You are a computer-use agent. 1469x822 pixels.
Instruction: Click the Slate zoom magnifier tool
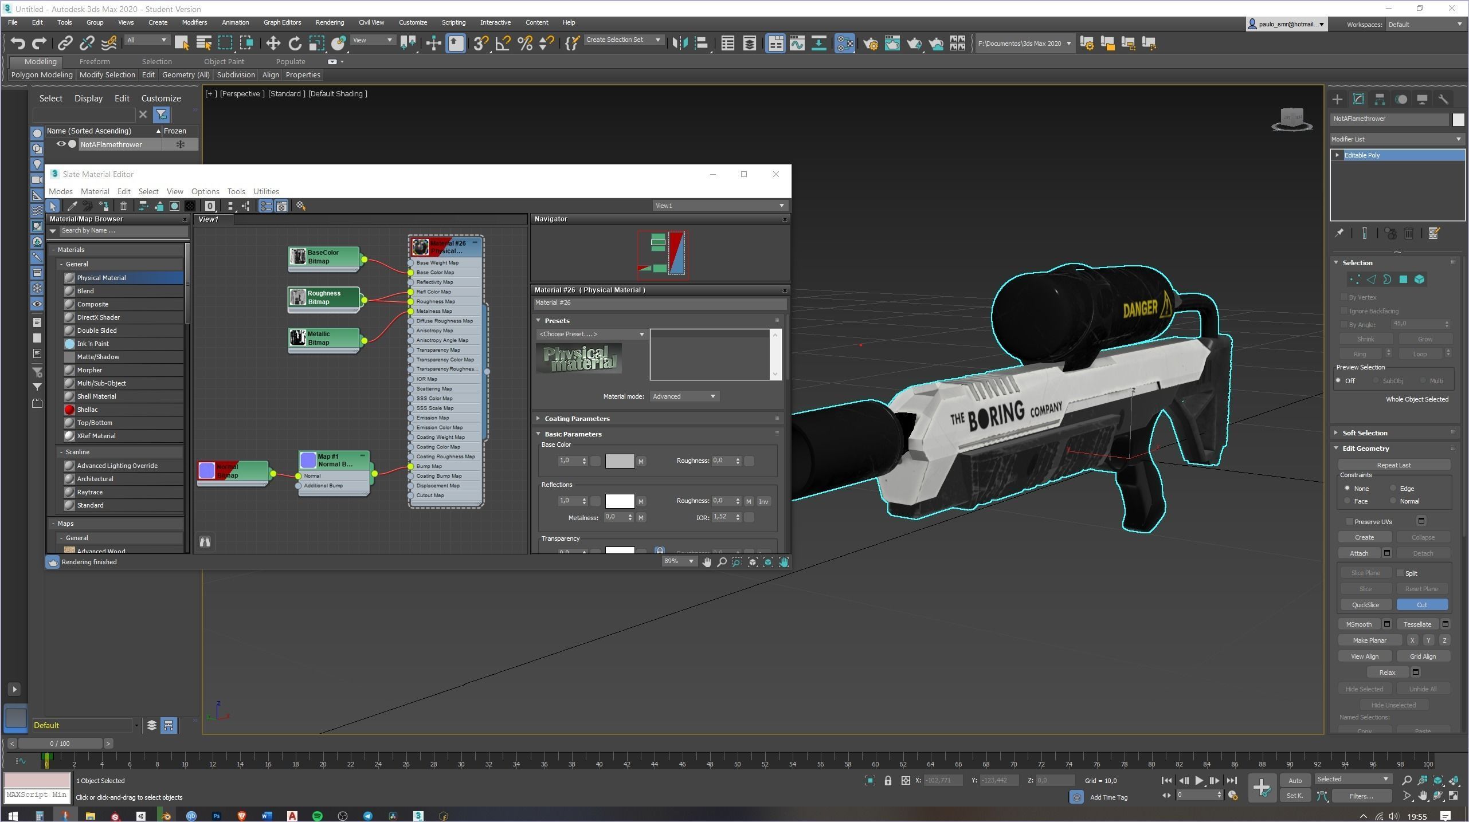coord(722,563)
